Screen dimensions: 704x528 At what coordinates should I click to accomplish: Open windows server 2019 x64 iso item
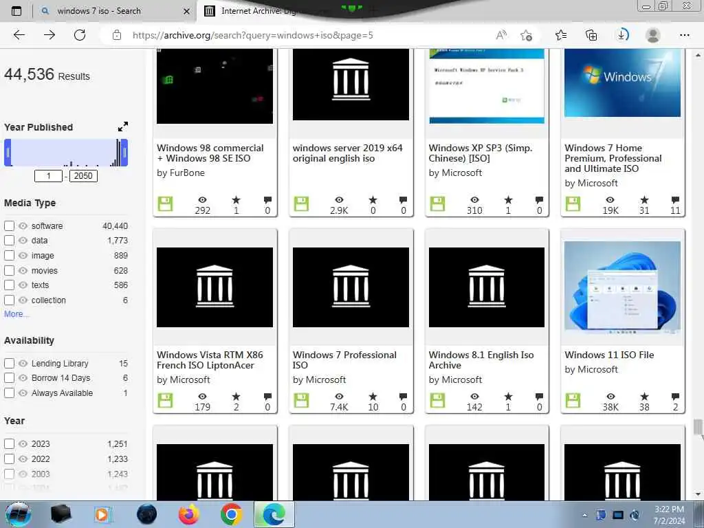tap(347, 153)
